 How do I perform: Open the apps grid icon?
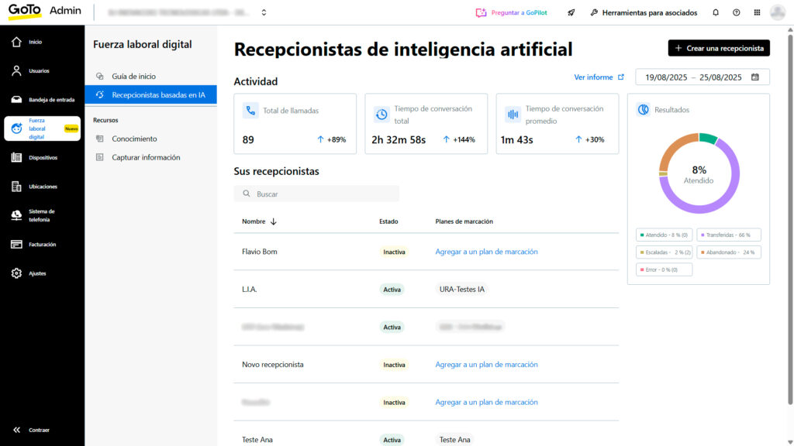(757, 12)
